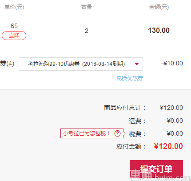Image resolution: width=191 pixels, height=181 pixels.
Task: Click the unit price 65
Action: (14, 26)
